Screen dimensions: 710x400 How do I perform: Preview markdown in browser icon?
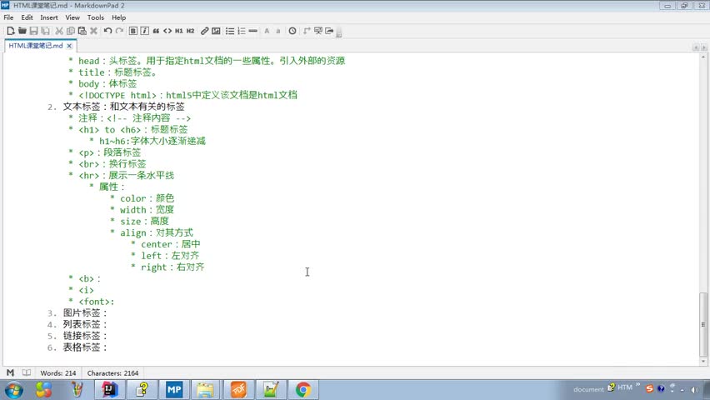pos(318,31)
